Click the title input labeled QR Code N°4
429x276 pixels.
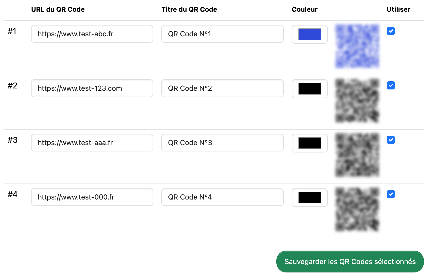coord(222,197)
